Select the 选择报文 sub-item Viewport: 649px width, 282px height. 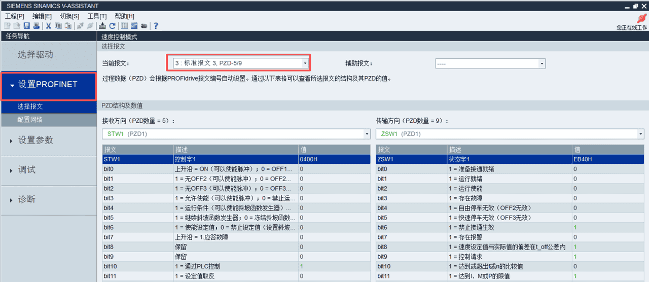48,107
